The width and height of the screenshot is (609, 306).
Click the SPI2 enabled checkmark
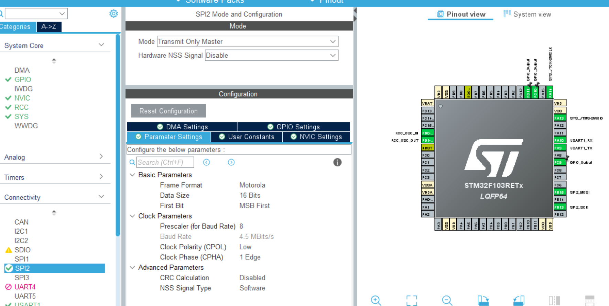point(9,268)
